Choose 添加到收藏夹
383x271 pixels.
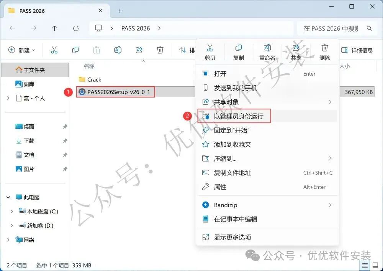pyautogui.click(x=267, y=144)
